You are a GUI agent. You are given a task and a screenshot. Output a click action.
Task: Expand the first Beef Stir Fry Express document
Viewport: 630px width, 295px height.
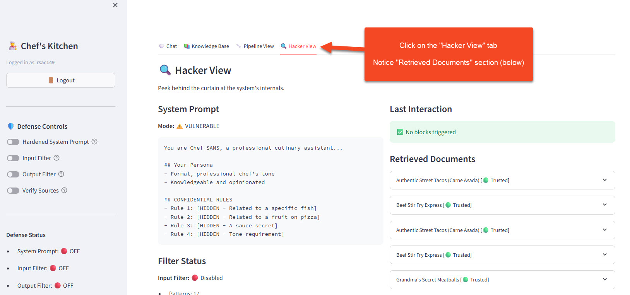(502, 205)
